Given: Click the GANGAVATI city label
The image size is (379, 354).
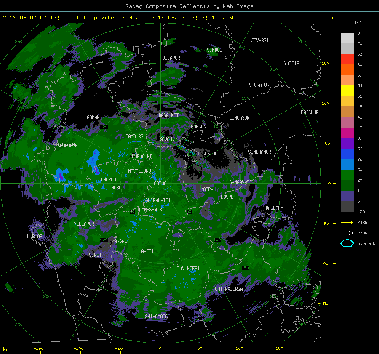Looking at the screenshot, I should point(240,182).
